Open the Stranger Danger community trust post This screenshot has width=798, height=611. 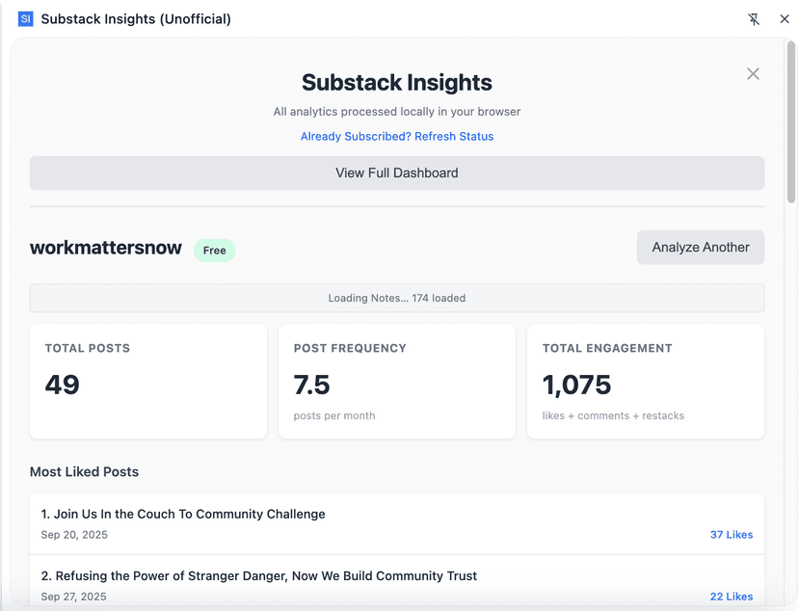258,575
